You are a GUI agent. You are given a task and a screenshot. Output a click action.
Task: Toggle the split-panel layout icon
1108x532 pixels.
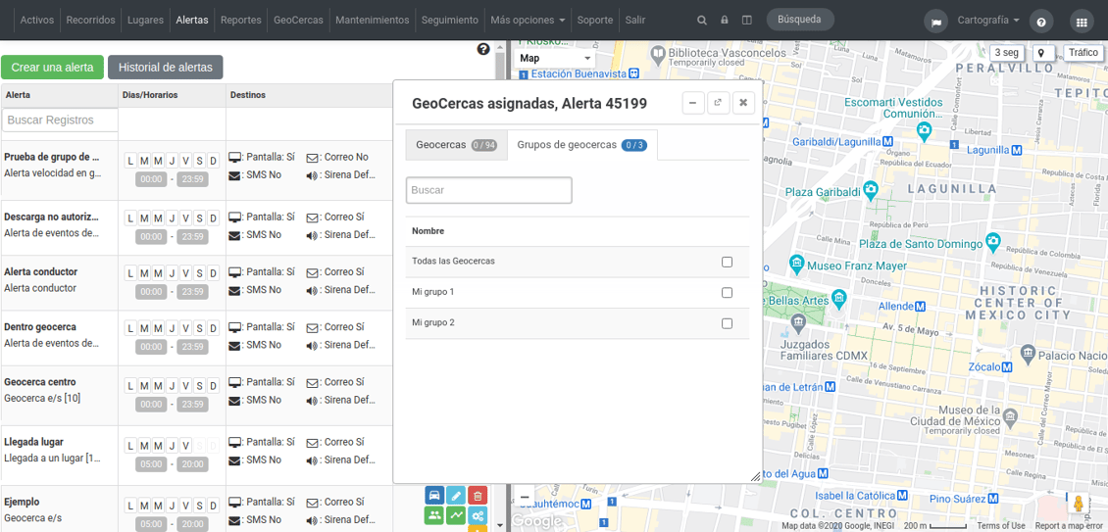click(x=747, y=21)
